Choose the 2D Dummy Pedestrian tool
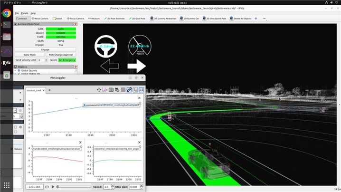 (x=163, y=19)
